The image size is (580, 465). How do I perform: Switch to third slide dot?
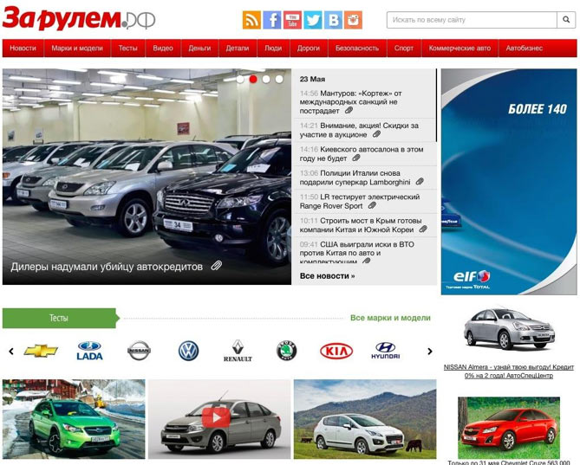point(266,79)
